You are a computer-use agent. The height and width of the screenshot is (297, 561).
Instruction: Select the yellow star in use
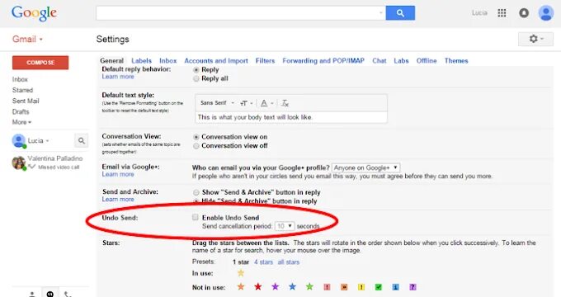(241, 273)
